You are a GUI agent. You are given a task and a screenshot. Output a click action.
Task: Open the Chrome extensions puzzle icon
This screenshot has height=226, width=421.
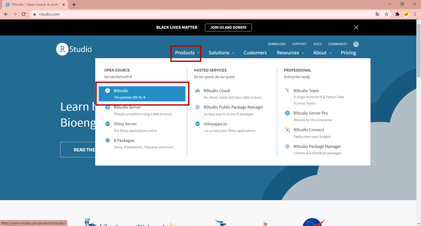tap(397, 14)
